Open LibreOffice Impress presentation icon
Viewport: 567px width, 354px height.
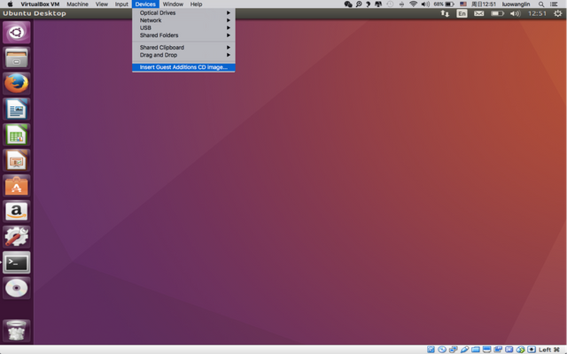16,160
